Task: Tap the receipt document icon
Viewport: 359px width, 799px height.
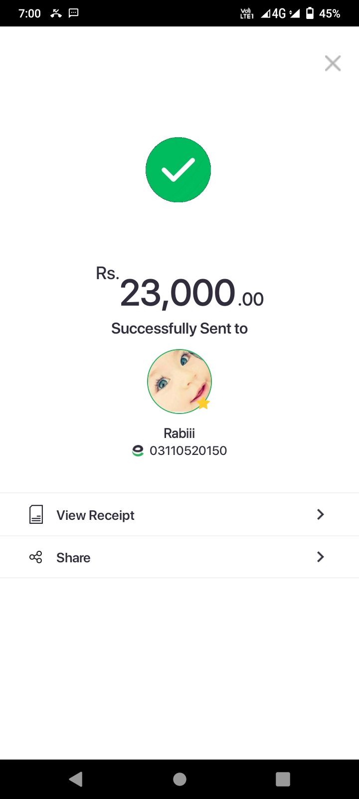Action: click(36, 514)
